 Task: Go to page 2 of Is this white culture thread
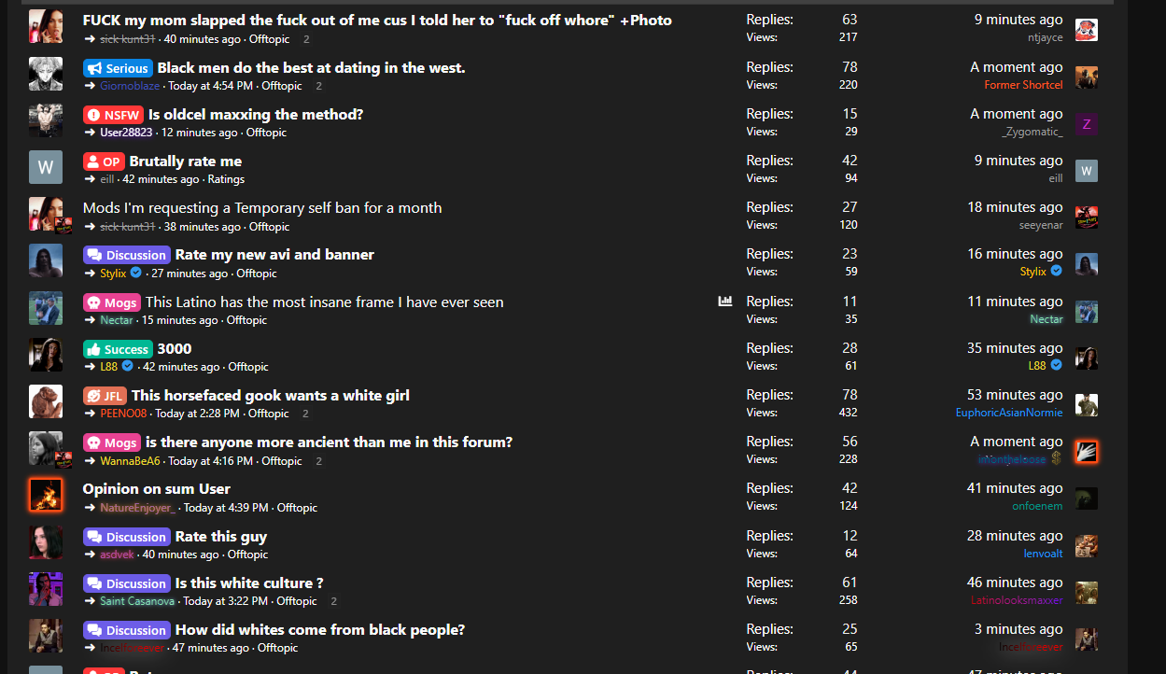[333, 601]
